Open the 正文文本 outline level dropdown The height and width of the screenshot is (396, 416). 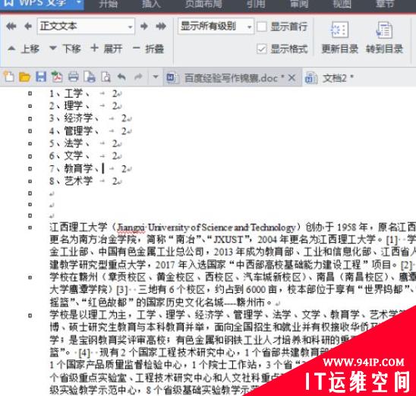[x=86, y=27]
